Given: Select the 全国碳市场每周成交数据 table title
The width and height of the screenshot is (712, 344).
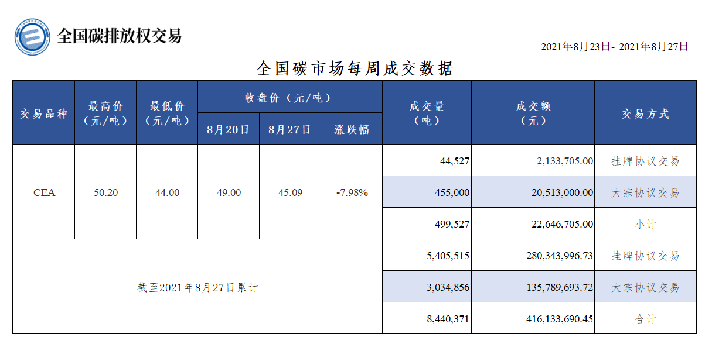Looking at the screenshot, I should pyautogui.click(x=355, y=68).
